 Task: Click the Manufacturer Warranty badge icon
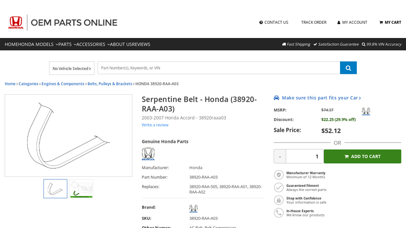tap(279, 175)
